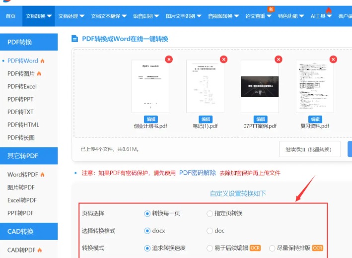Viewport: 352px width, 258px height.
Task: Click the PDF转换 sidebar section header
Action: click(x=29, y=42)
